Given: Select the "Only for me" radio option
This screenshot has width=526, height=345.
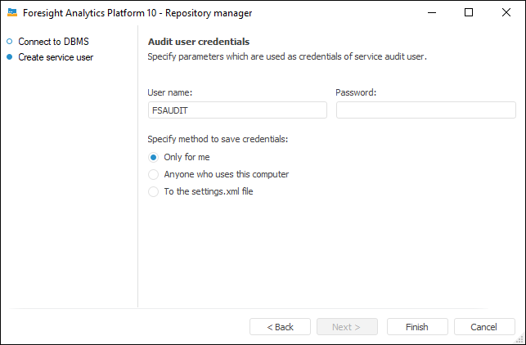Looking at the screenshot, I should [x=153, y=157].
